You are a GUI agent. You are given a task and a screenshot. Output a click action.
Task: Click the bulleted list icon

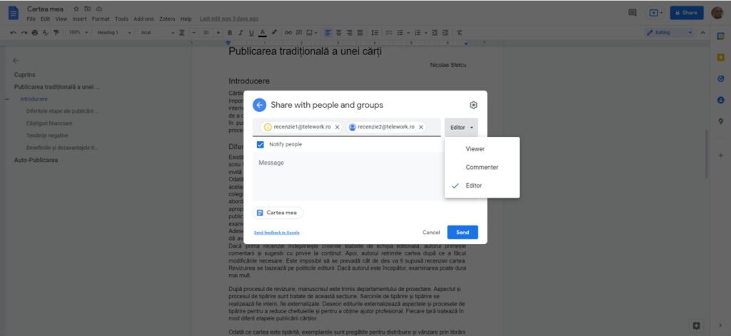coord(400,33)
